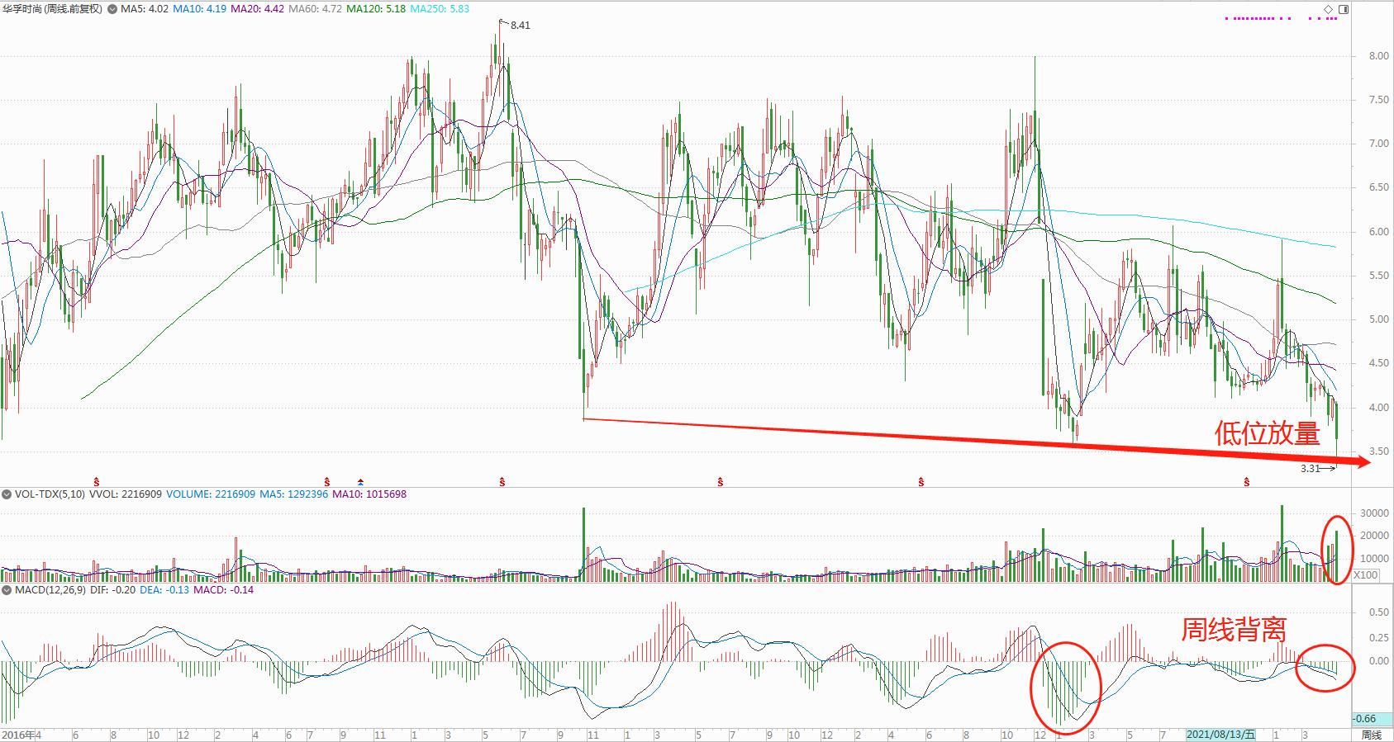Click the MACD: -0.14 label
Screen dimensions: 1394x742
[x=223, y=590]
